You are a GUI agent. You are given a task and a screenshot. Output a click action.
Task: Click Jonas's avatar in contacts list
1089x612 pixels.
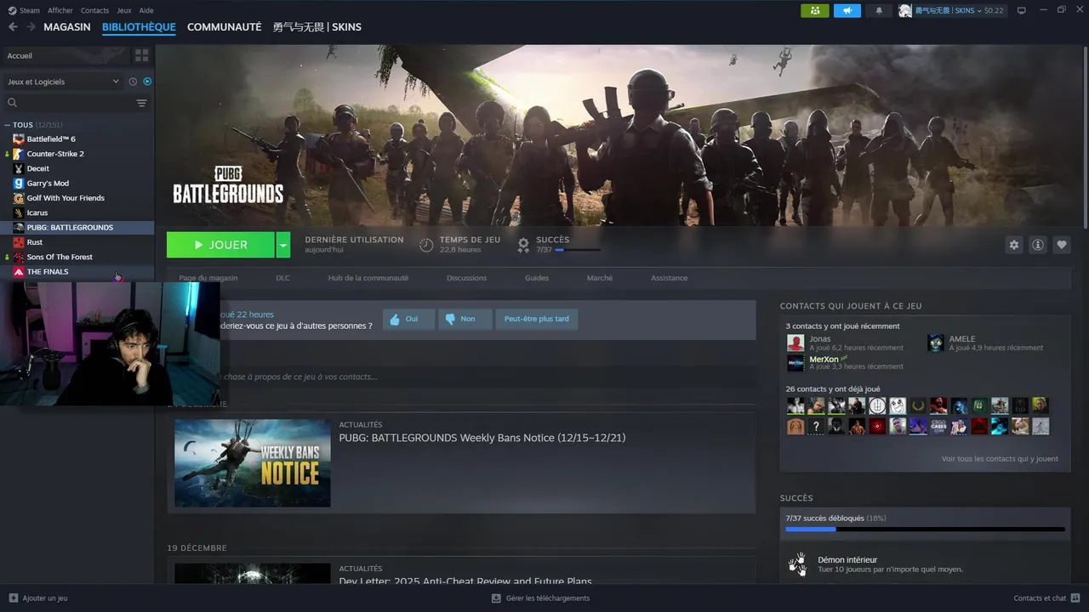(795, 343)
